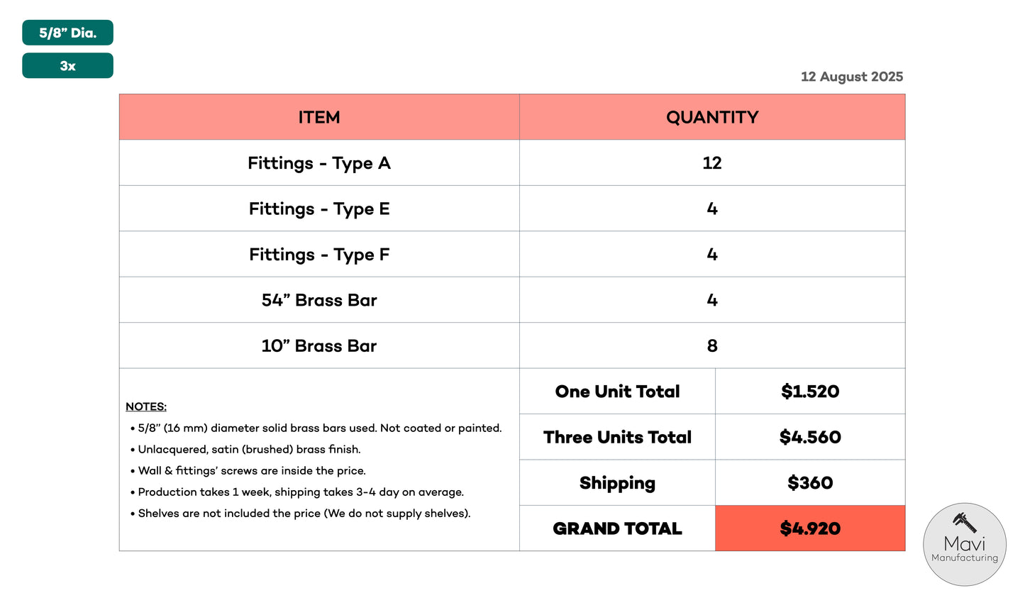1025x615 pixels.
Task: Click the QUANTITY column header
Action: [x=712, y=117]
